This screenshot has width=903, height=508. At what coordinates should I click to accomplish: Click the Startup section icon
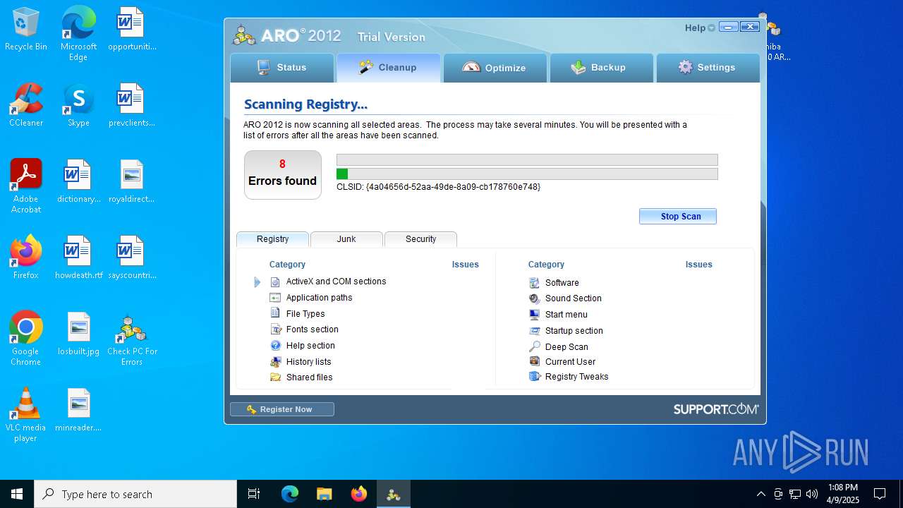535,331
